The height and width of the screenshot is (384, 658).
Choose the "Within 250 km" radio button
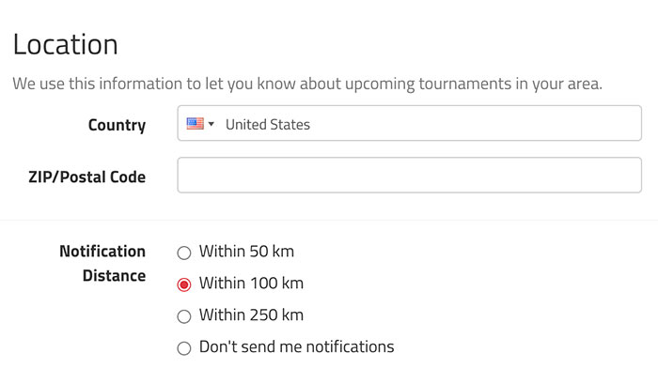[184, 316]
